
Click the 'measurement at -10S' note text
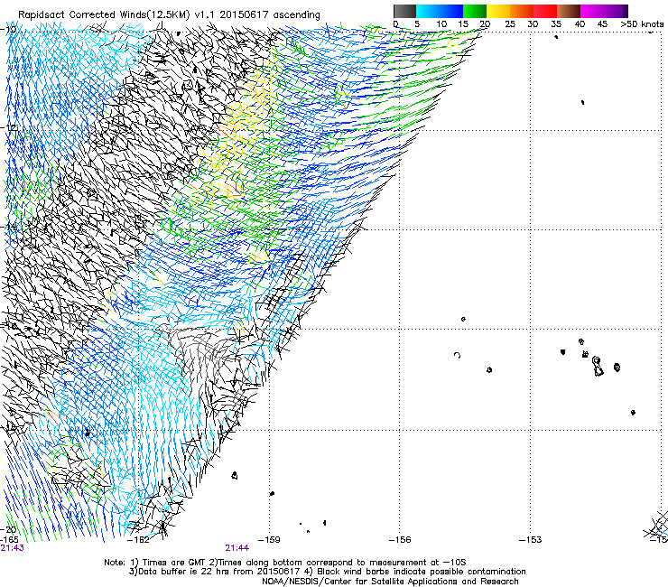pyautogui.click(x=417, y=563)
